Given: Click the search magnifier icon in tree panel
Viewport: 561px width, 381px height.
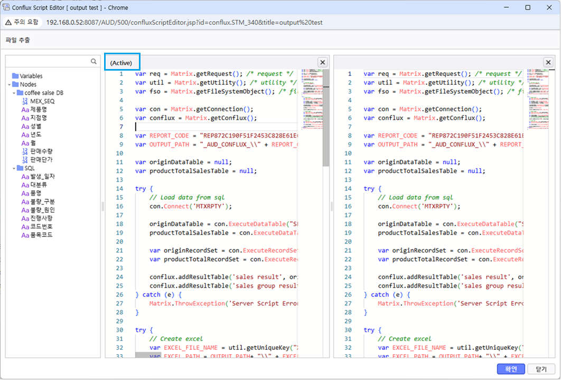Looking at the screenshot, I should pos(93,62).
